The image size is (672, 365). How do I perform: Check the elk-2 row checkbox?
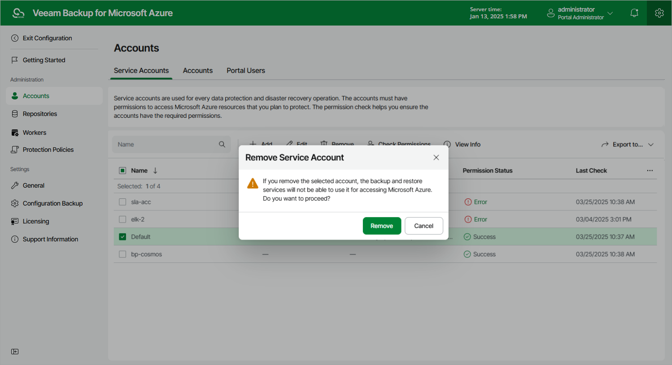(122, 219)
